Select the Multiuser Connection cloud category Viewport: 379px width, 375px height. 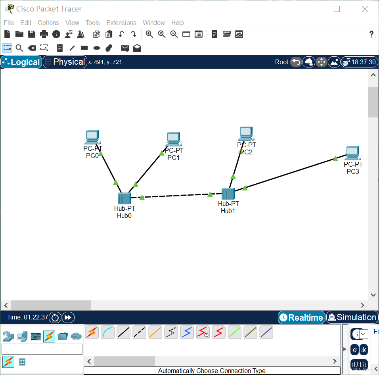(76, 336)
